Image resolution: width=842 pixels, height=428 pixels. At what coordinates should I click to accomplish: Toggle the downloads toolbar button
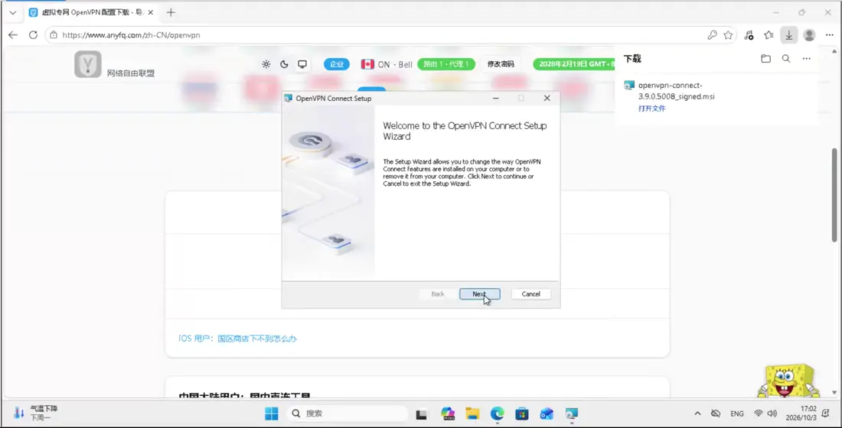(789, 35)
